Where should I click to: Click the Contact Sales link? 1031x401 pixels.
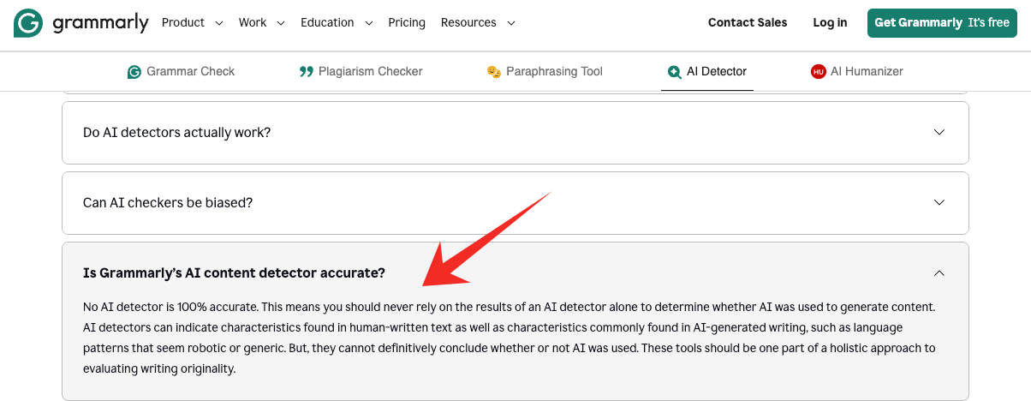click(x=748, y=23)
